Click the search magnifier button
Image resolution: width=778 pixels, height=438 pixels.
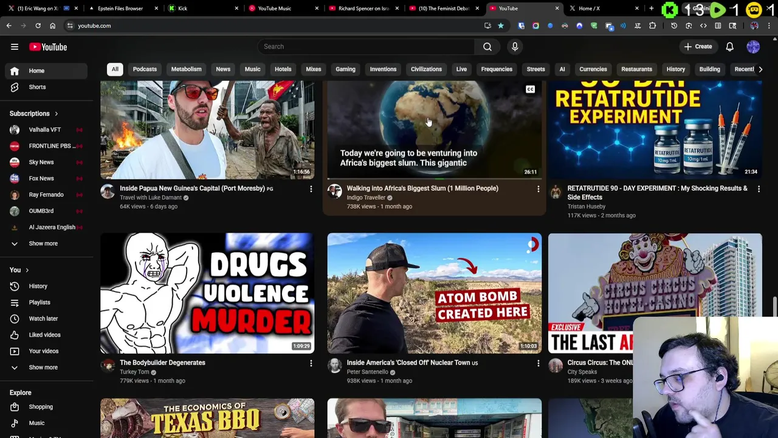pos(487,47)
